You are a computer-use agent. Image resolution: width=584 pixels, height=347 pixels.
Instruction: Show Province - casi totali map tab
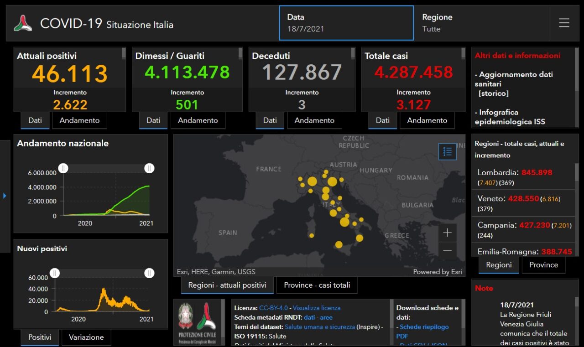pos(317,285)
